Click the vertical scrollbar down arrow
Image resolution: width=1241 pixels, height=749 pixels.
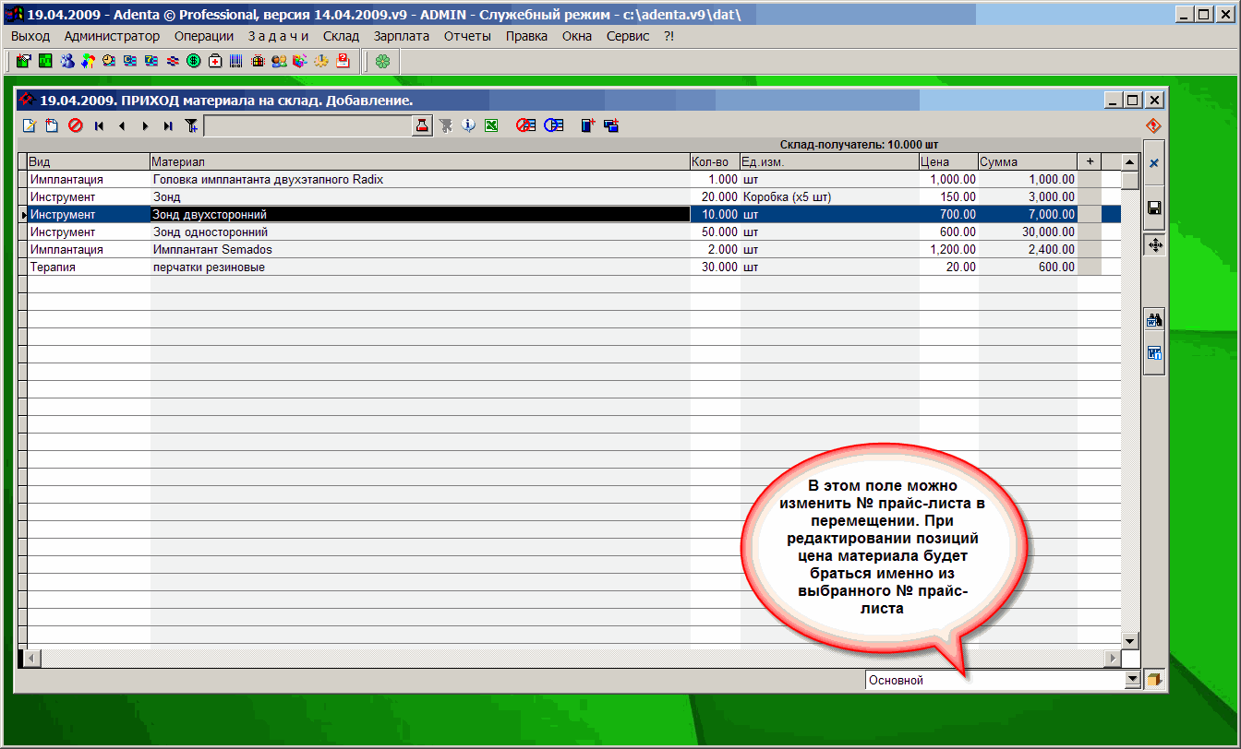click(x=1129, y=640)
